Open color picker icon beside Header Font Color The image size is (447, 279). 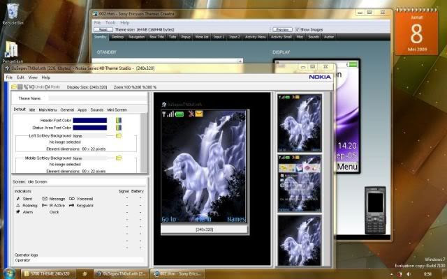[119, 121]
